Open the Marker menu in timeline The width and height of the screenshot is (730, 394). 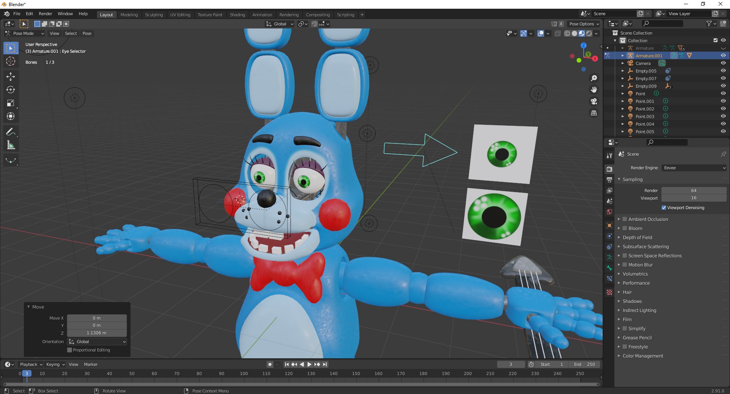click(90, 364)
